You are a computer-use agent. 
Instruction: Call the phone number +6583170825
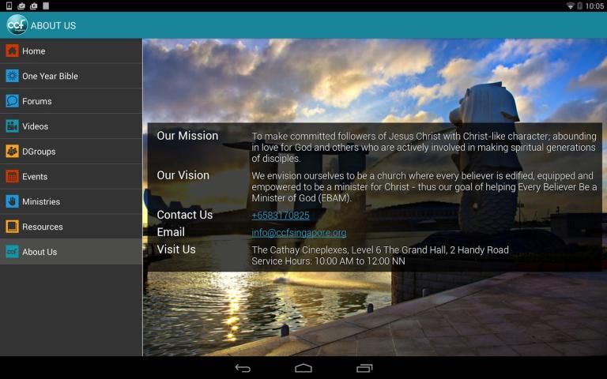pyautogui.click(x=281, y=216)
